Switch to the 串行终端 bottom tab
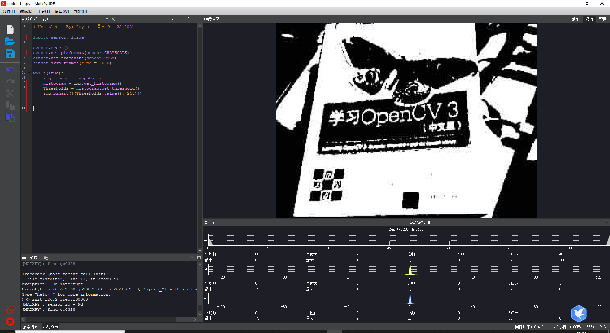 pos(51,327)
